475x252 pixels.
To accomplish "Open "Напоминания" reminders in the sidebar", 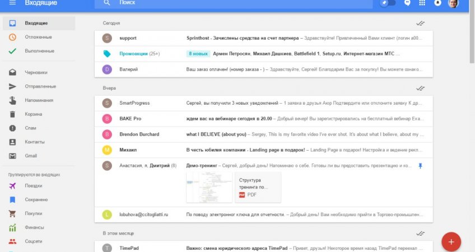I will pos(39,100).
